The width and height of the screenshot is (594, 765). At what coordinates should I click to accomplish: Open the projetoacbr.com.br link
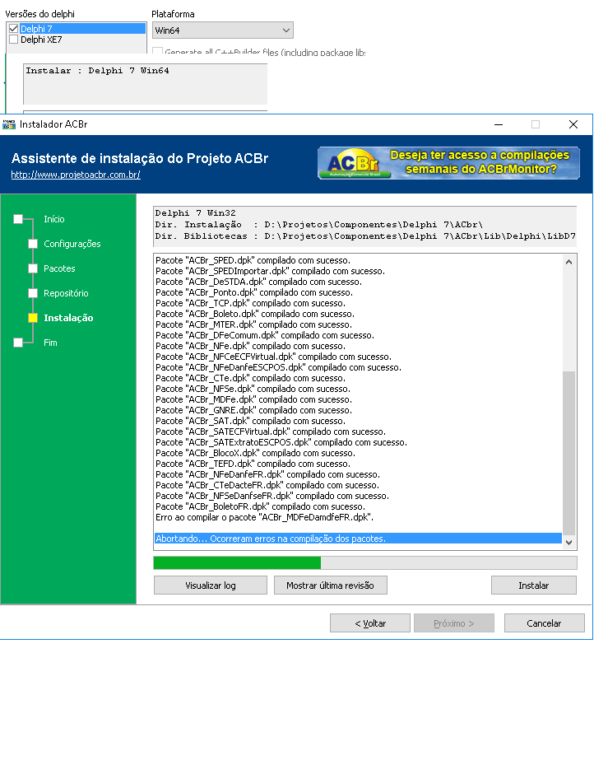[76, 175]
